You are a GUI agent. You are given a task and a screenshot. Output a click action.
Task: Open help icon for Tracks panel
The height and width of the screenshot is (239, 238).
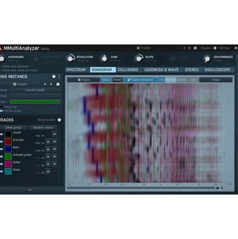[x=59, y=120]
